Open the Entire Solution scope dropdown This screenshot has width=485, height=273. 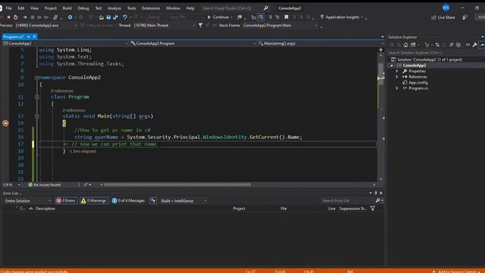point(27,201)
